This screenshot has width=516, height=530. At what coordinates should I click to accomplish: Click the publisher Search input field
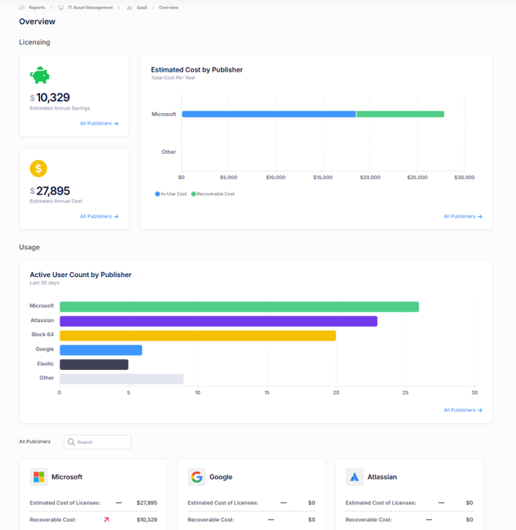coord(102,442)
